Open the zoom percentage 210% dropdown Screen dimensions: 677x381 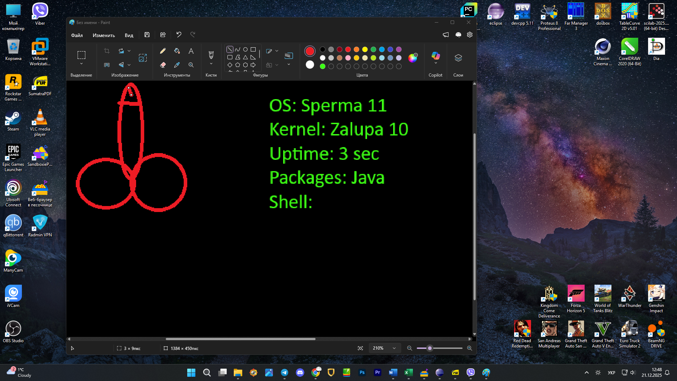pyautogui.click(x=394, y=348)
